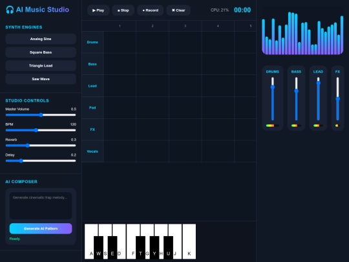The width and height of the screenshot is (349, 262).
Task: Click the BPM slider handle
Action: [36, 130]
